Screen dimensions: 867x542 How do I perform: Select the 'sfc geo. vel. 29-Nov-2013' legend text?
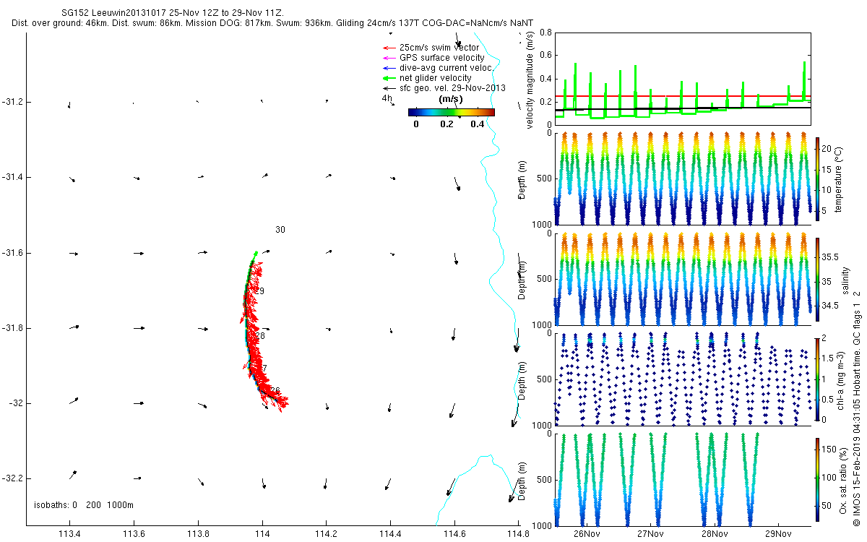pyautogui.click(x=452, y=88)
